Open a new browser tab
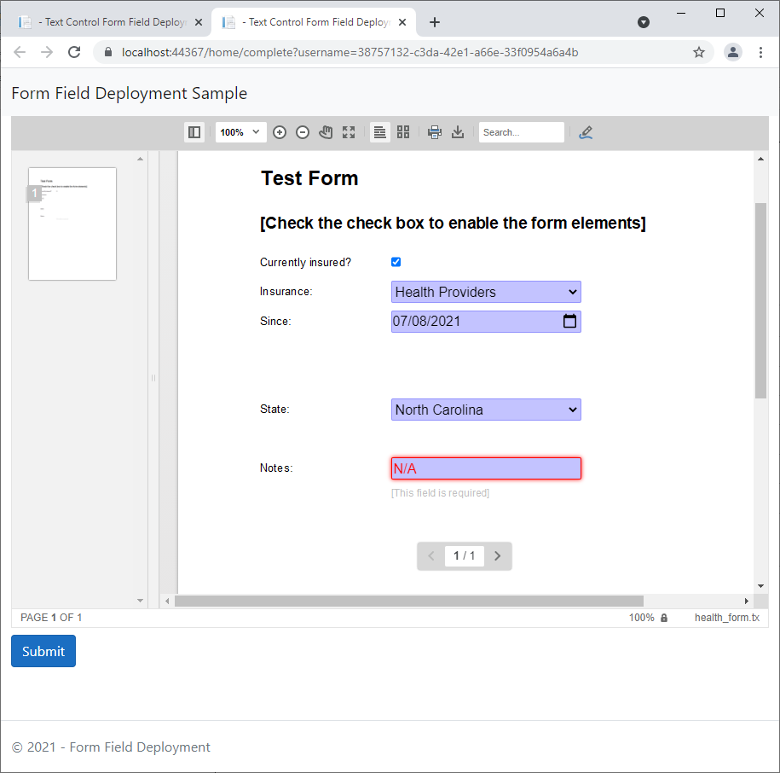 click(x=434, y=22)
